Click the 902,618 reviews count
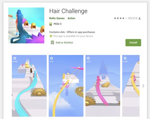 click(133, 18)
